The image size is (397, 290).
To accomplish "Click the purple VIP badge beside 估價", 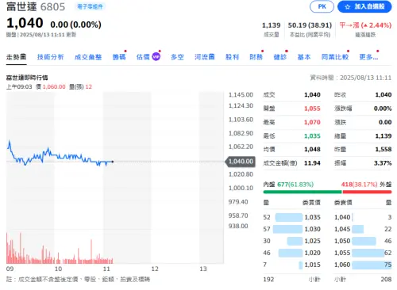I will 156,56.
